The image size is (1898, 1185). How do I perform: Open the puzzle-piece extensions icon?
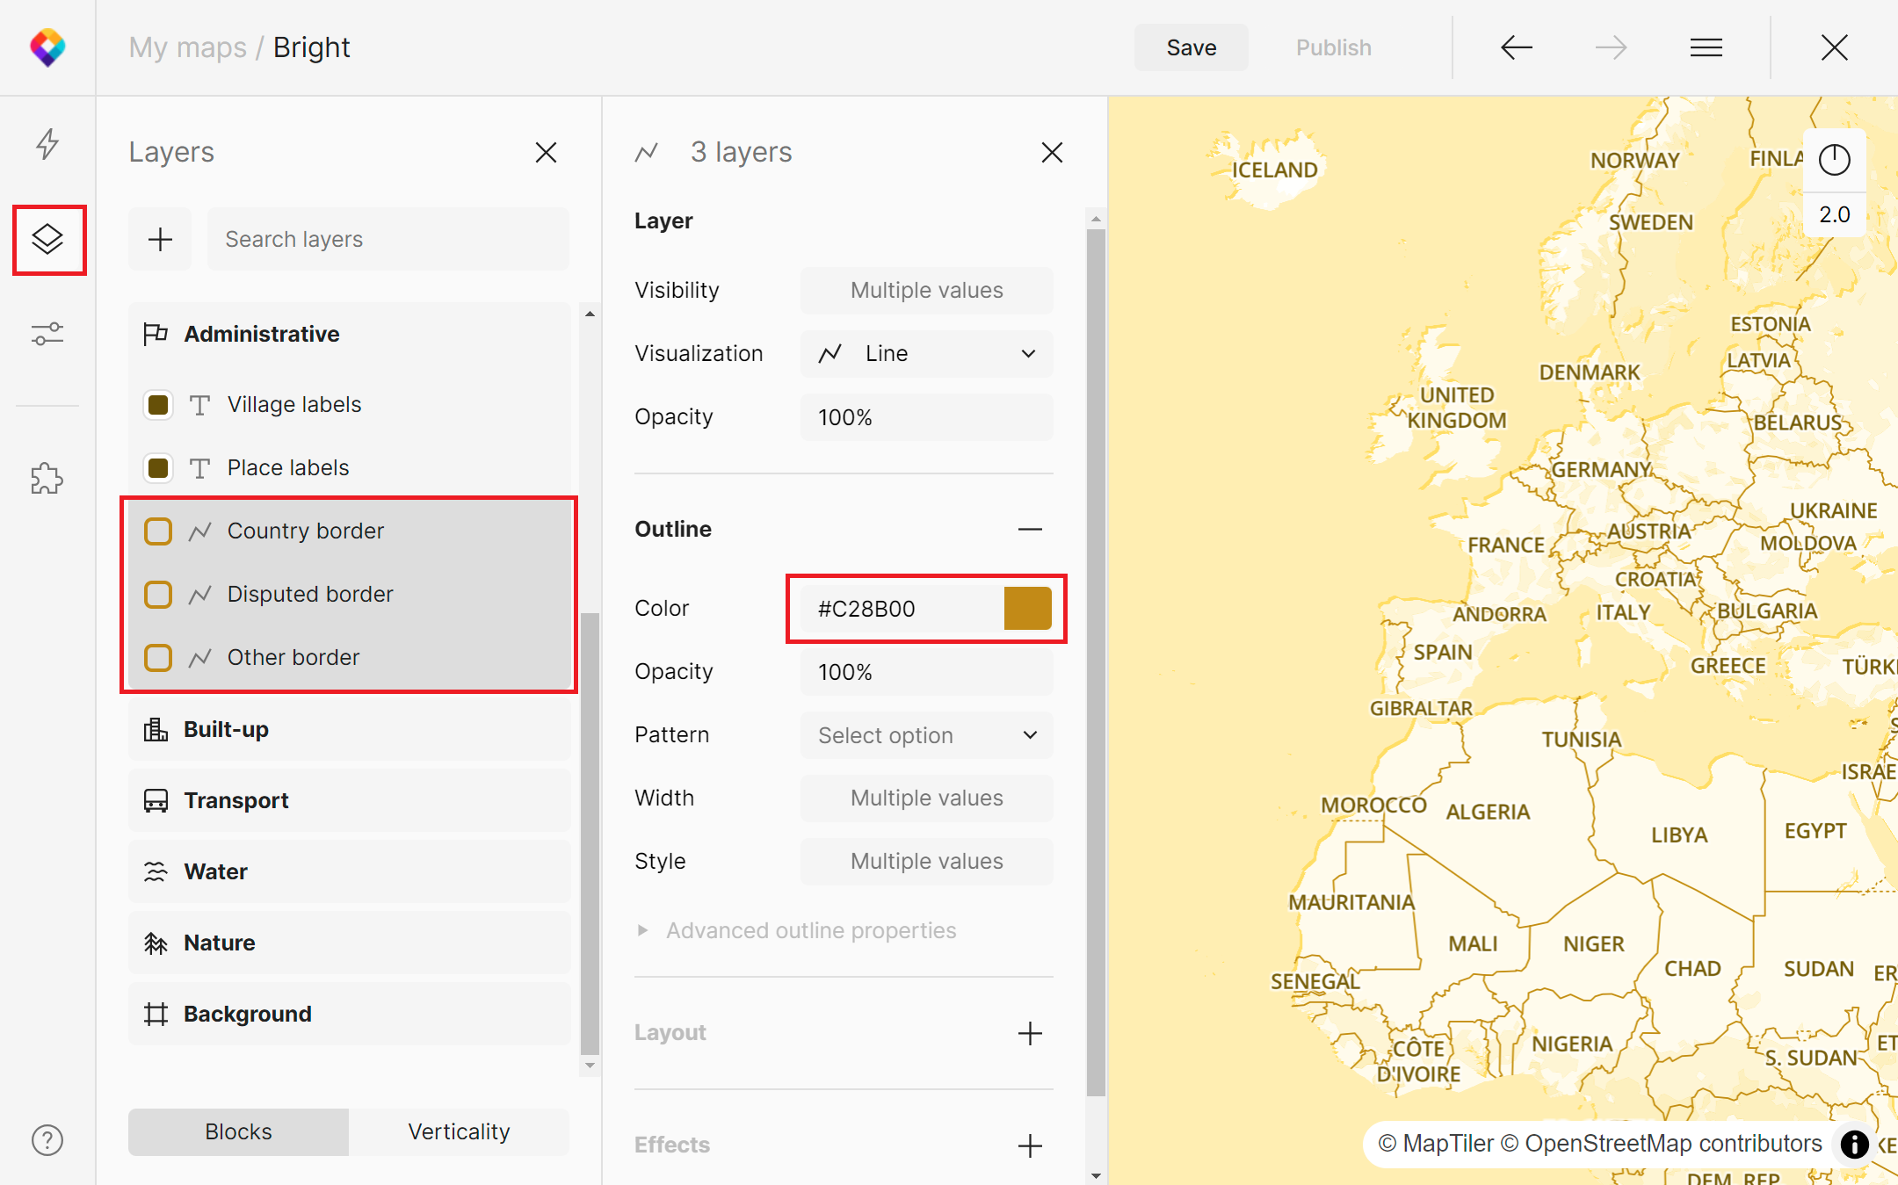pos(47,479)
